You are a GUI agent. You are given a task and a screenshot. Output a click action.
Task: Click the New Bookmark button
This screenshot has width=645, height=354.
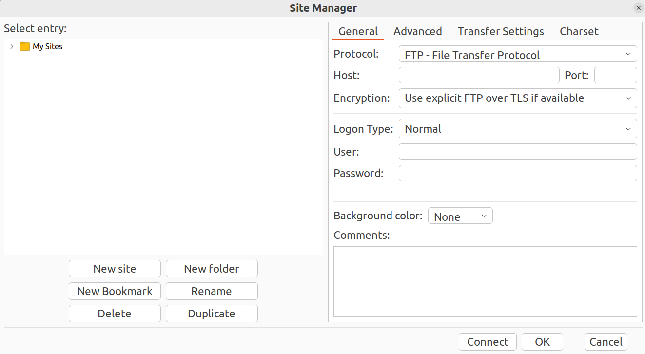(x=115, y=291)
